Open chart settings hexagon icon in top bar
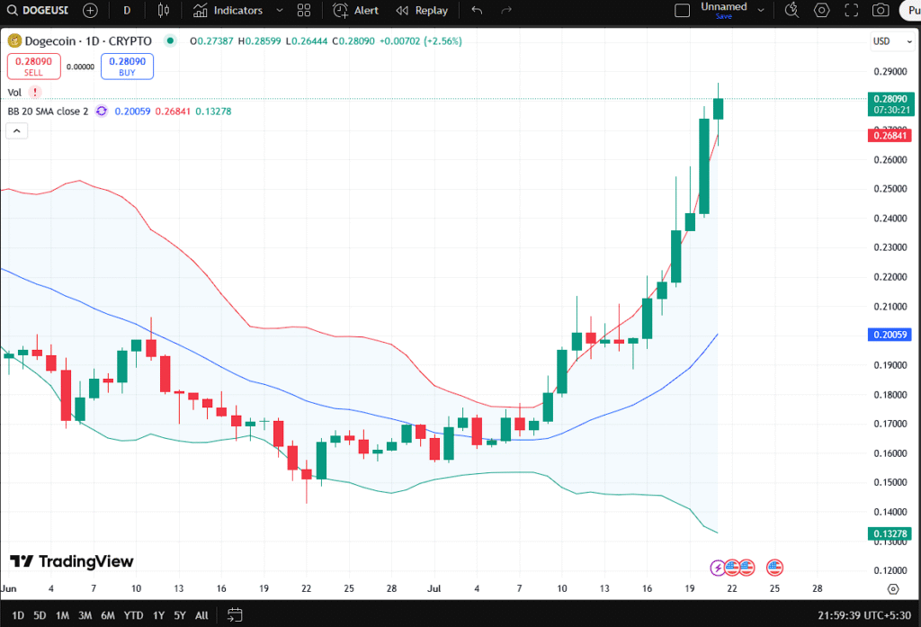Image resolution: width=921 pixels, height=627 pixels. pyautogui.click(x=822, y=10)
